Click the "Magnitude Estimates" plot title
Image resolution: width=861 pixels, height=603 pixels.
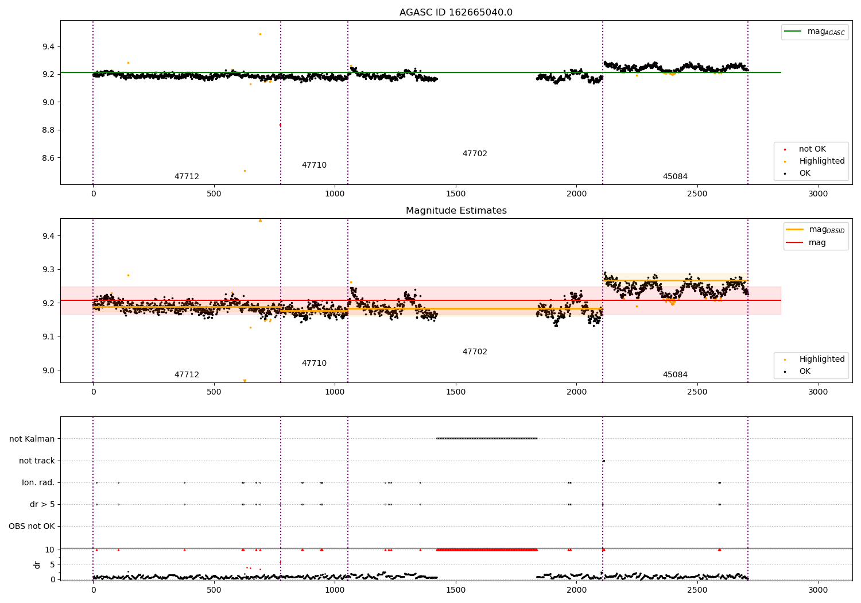[x=456, y=211]
